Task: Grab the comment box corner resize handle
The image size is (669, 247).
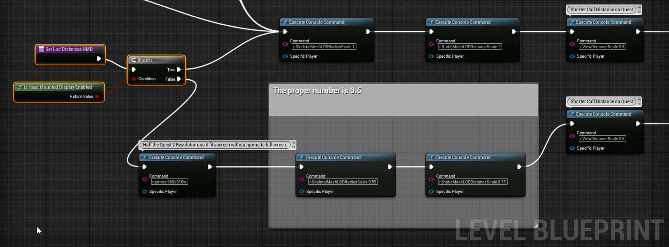Action: tap(536, 225)
